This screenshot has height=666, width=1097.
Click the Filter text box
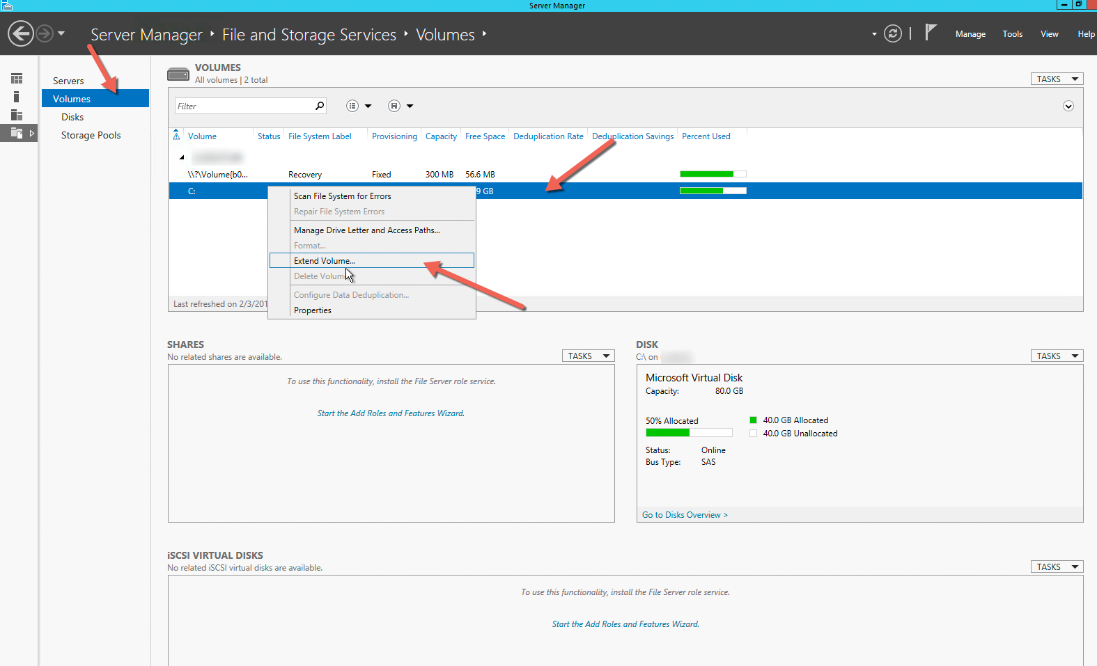tap(243, 106)
